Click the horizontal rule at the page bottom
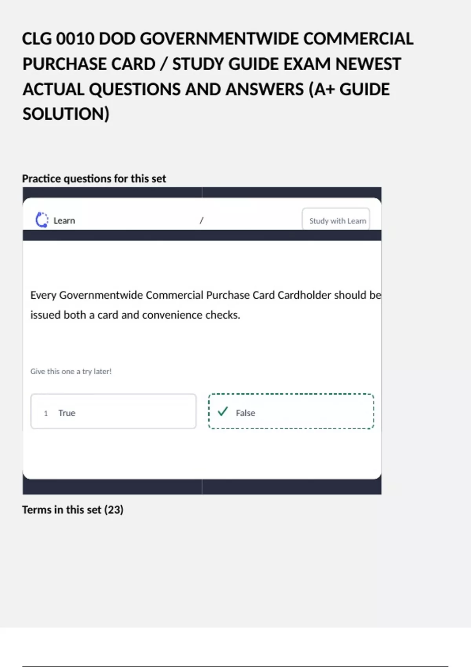 tap(235, 666)
